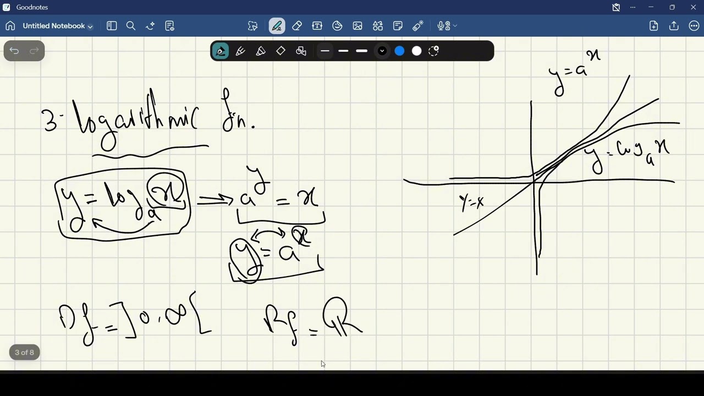Select the medium stroke width
704x396 pixels.
344,51
